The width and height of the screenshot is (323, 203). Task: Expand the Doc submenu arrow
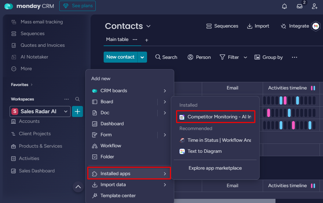pyautogui.click(x=165, y=113)
